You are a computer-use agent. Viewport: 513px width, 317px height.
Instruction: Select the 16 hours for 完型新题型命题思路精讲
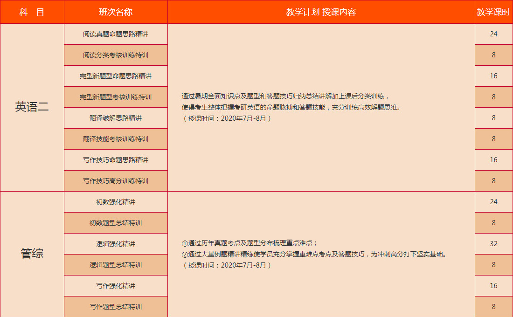[494, 76]
